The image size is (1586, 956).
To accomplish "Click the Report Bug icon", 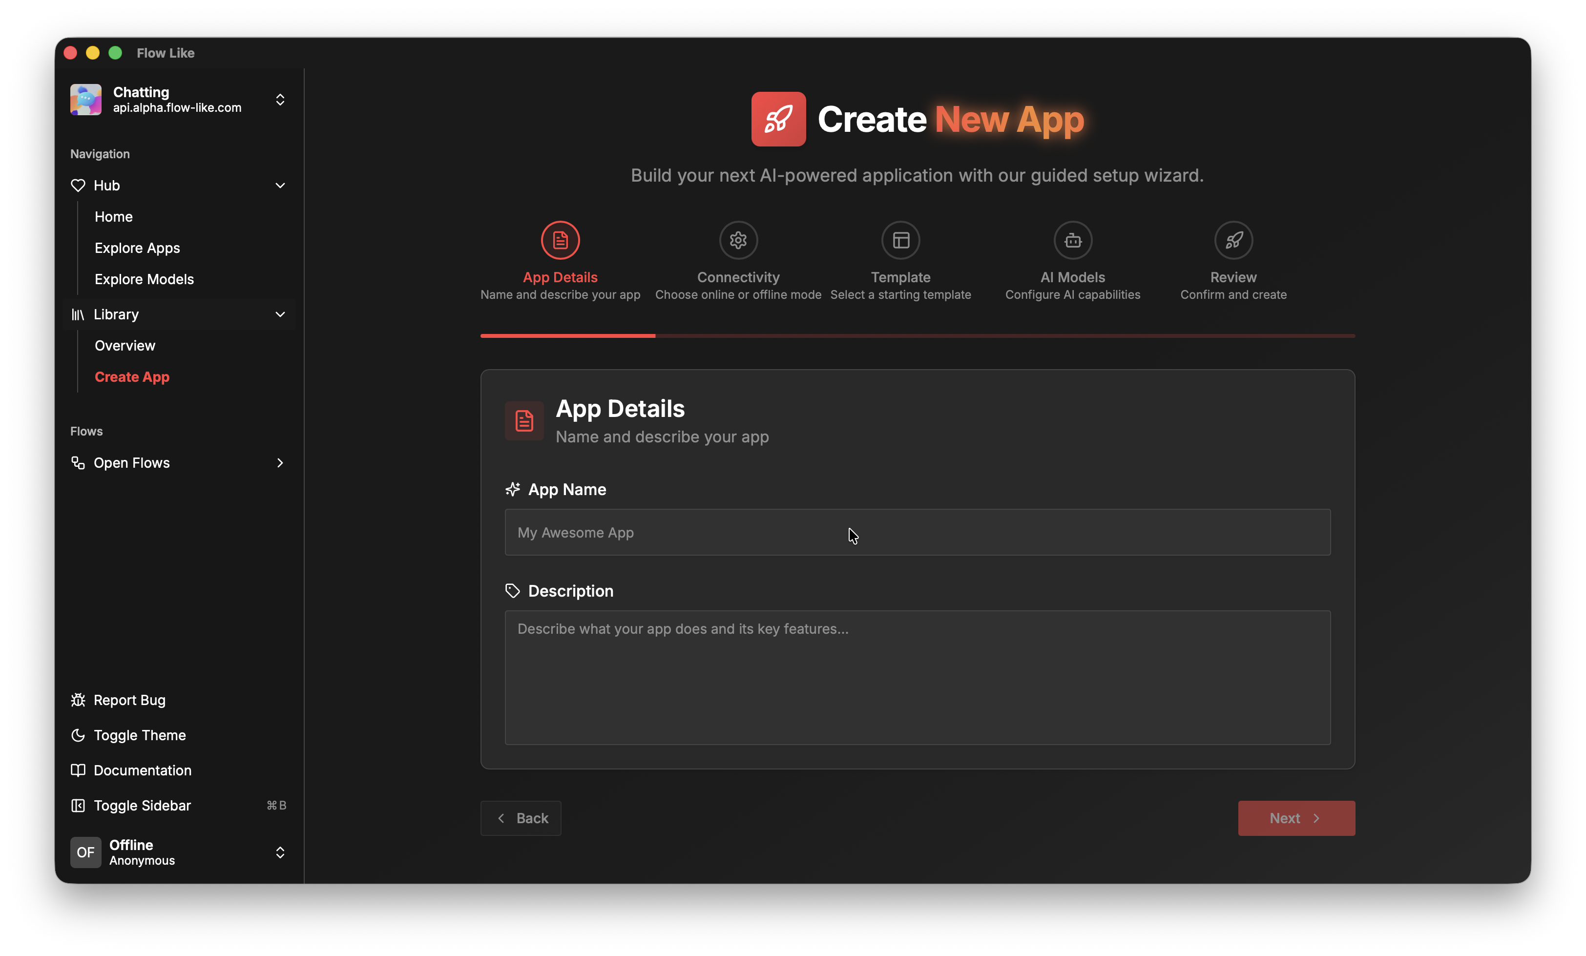I will coord(78,700).
